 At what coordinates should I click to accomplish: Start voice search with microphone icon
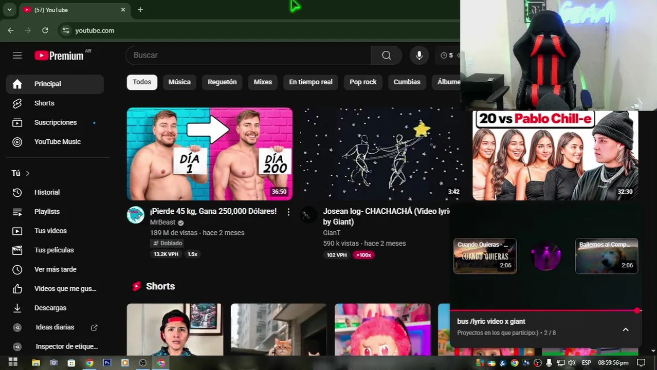(419, 55)
